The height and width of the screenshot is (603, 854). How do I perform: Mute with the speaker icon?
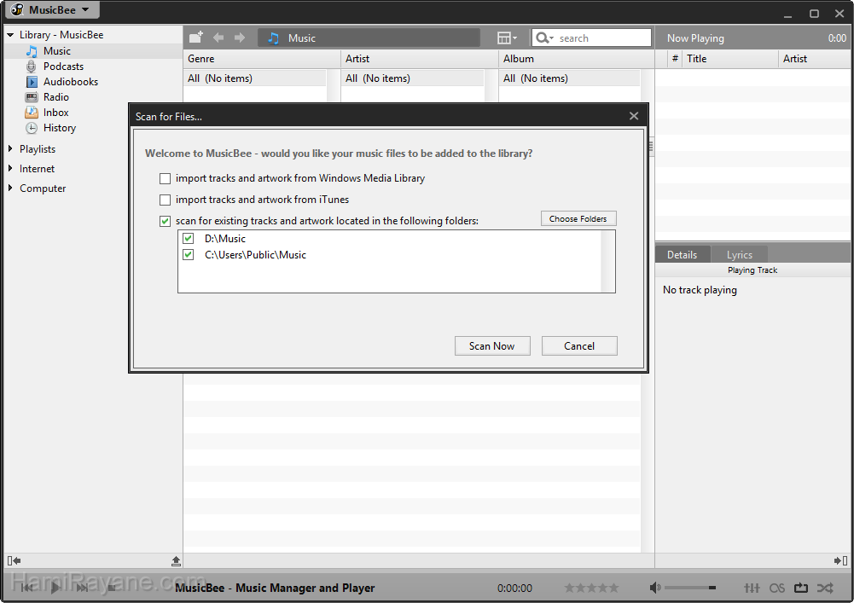click(654, 588)
